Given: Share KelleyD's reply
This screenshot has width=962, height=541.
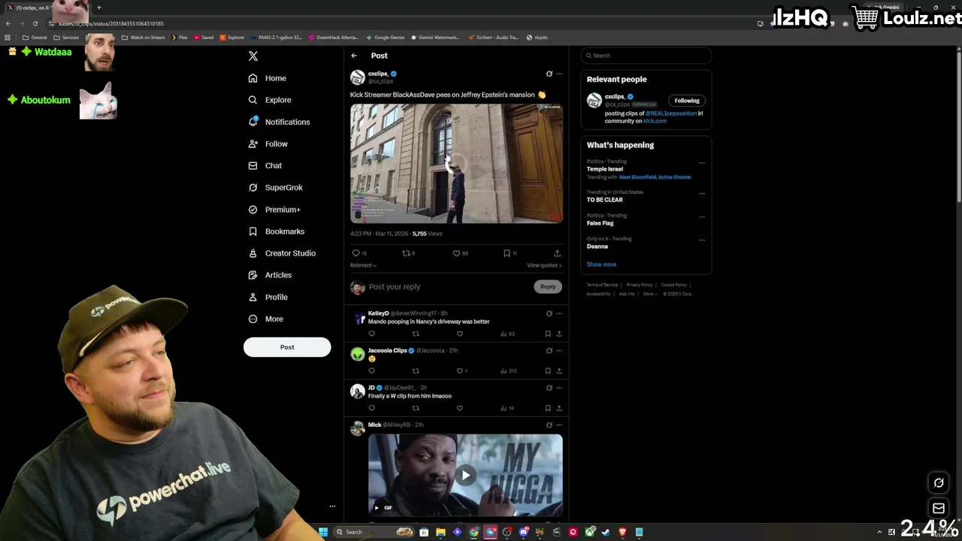Looking at the screenshot, I should [559, 334].
